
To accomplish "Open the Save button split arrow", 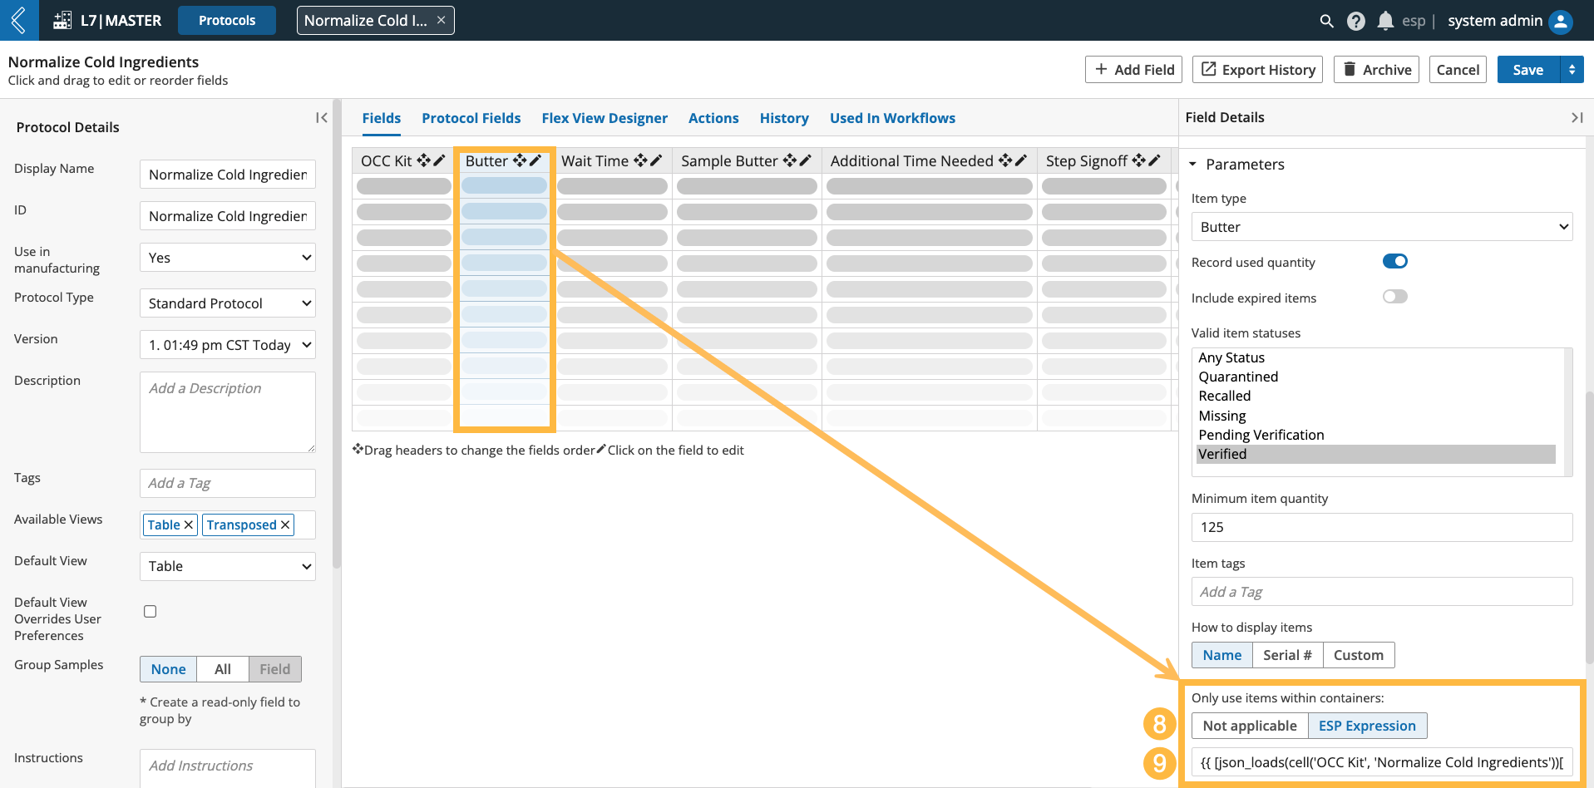I will point(1572,70).
